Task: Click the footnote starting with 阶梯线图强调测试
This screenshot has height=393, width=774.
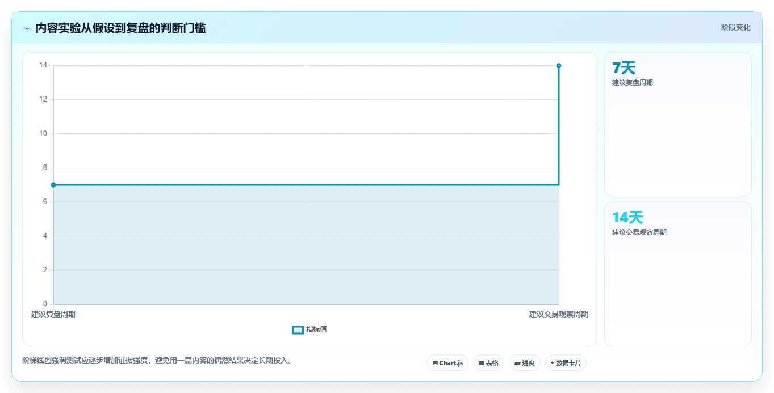Action: [159, 360]
